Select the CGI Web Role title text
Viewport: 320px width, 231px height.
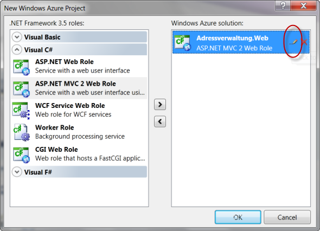56,149
